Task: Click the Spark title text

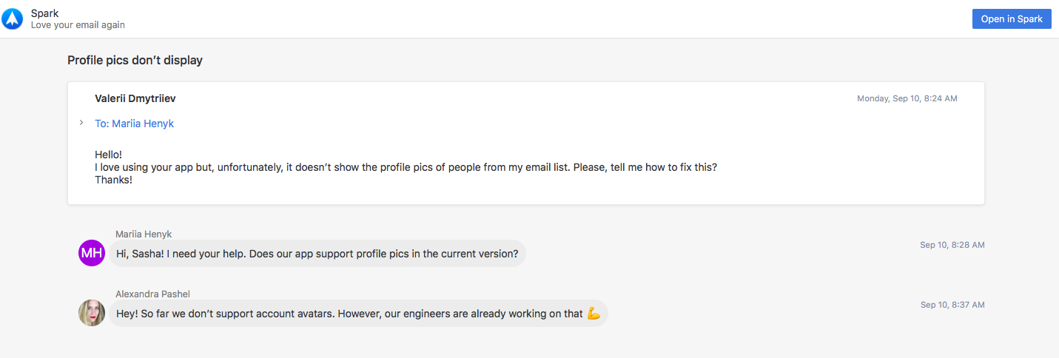Action: coord(44,13)
